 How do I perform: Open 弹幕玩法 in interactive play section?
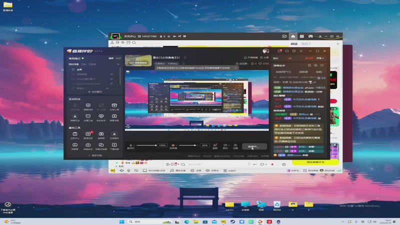tap(75, 117)
